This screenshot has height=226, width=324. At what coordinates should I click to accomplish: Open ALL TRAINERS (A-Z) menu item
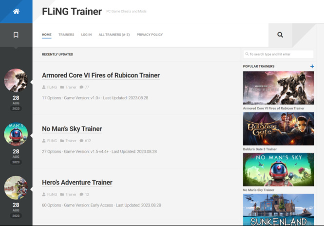[114, 35]
